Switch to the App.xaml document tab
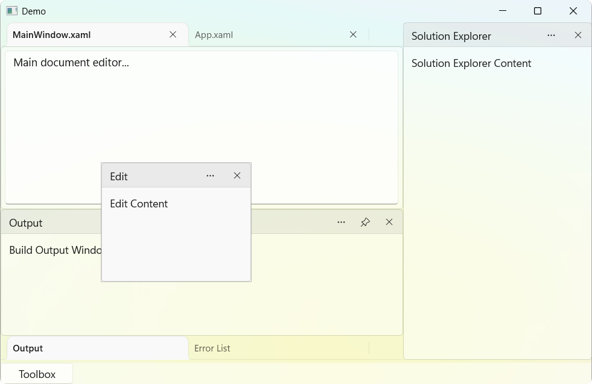Viewport: 592px width, 384px height. click(279, 35)
